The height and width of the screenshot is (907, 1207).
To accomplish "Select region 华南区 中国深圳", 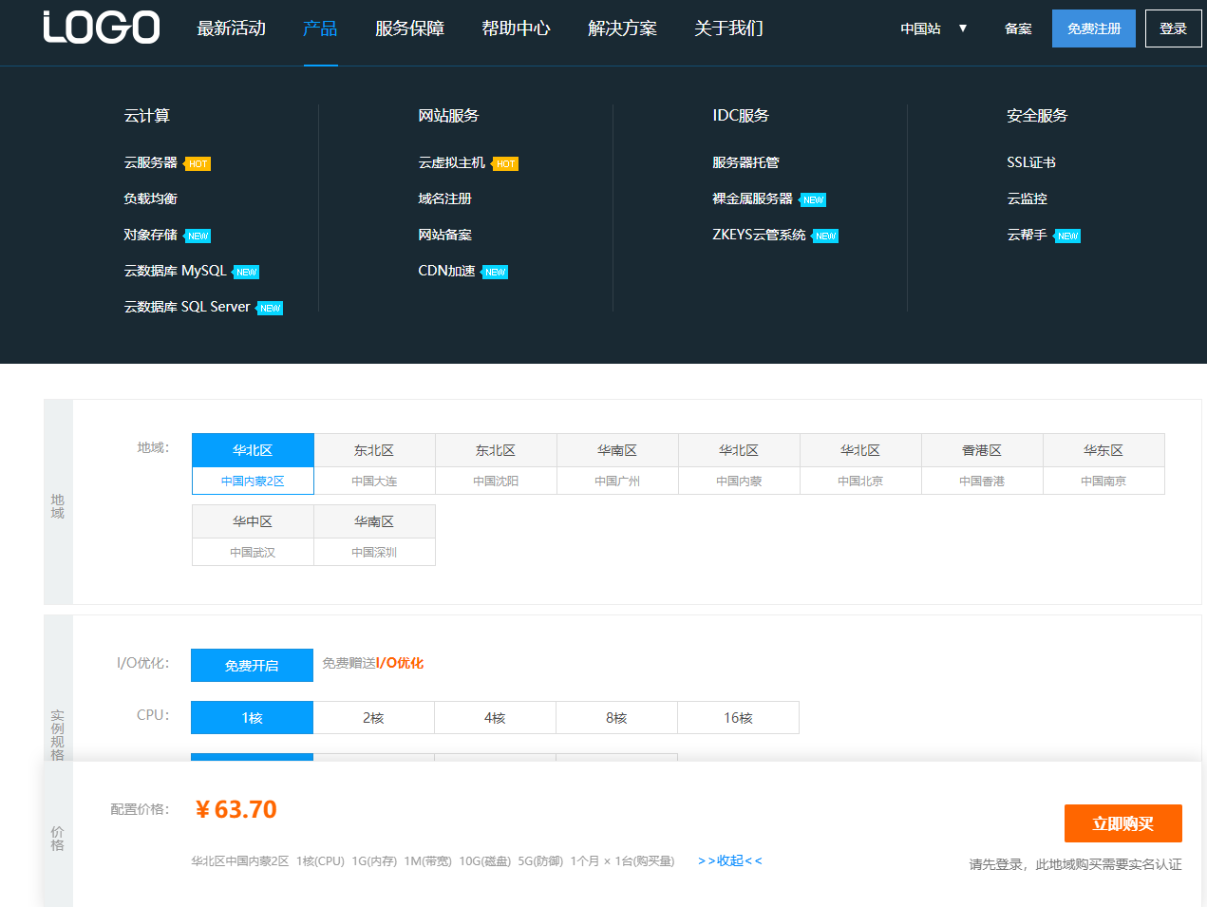I will tap(374, 536).
